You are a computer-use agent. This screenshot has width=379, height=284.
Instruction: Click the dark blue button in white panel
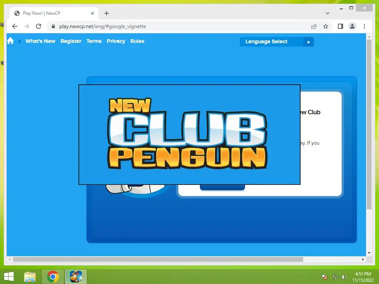click(222, 187)
